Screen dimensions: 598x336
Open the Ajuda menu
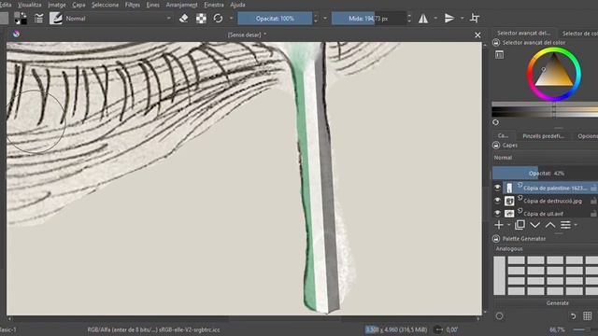pyautogui.click(x=237, y=5)
